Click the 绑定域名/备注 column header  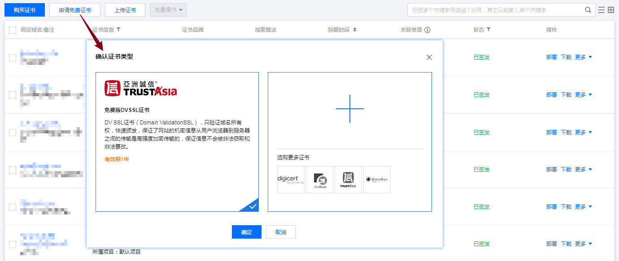tap(38, 30)
